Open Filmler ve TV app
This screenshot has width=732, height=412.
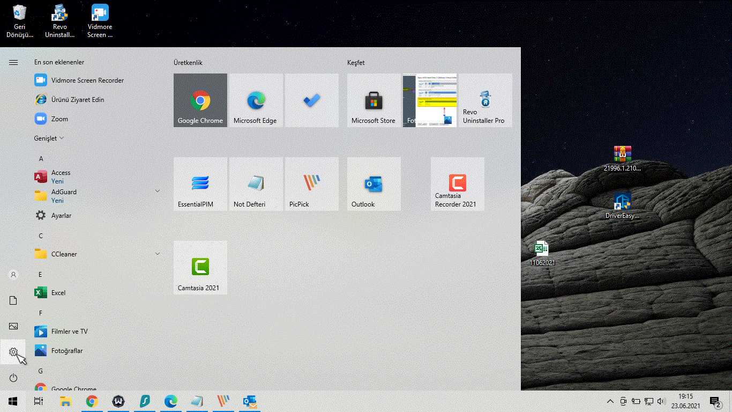96,332
